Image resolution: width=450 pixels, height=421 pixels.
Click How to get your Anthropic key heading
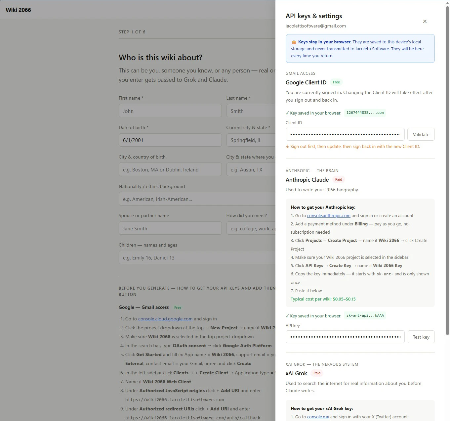(323, 207)
